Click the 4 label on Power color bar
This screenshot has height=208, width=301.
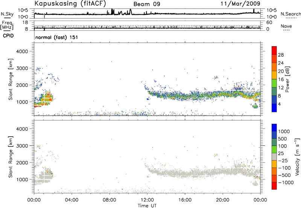(279, 104)
